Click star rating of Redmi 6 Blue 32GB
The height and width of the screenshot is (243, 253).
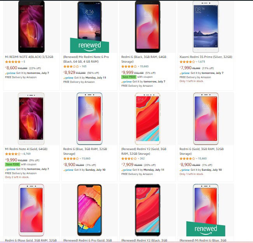[x=71, y=159]
